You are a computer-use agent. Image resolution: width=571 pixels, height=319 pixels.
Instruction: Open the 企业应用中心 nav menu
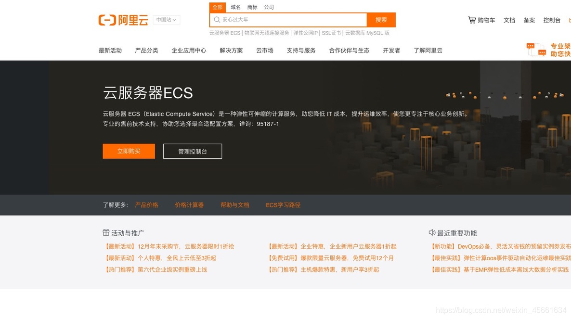coord(189,51)
